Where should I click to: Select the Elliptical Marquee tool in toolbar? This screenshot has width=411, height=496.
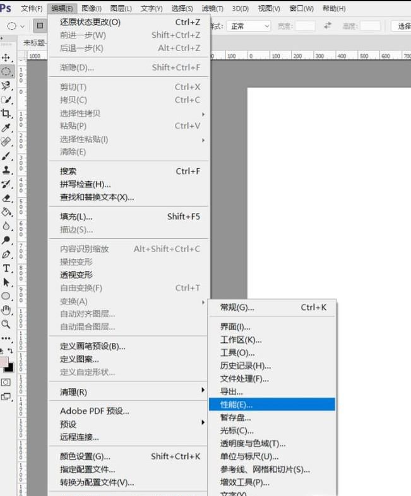6,71
